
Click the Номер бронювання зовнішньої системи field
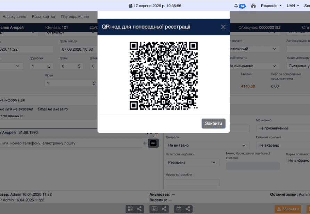(253, 166)
